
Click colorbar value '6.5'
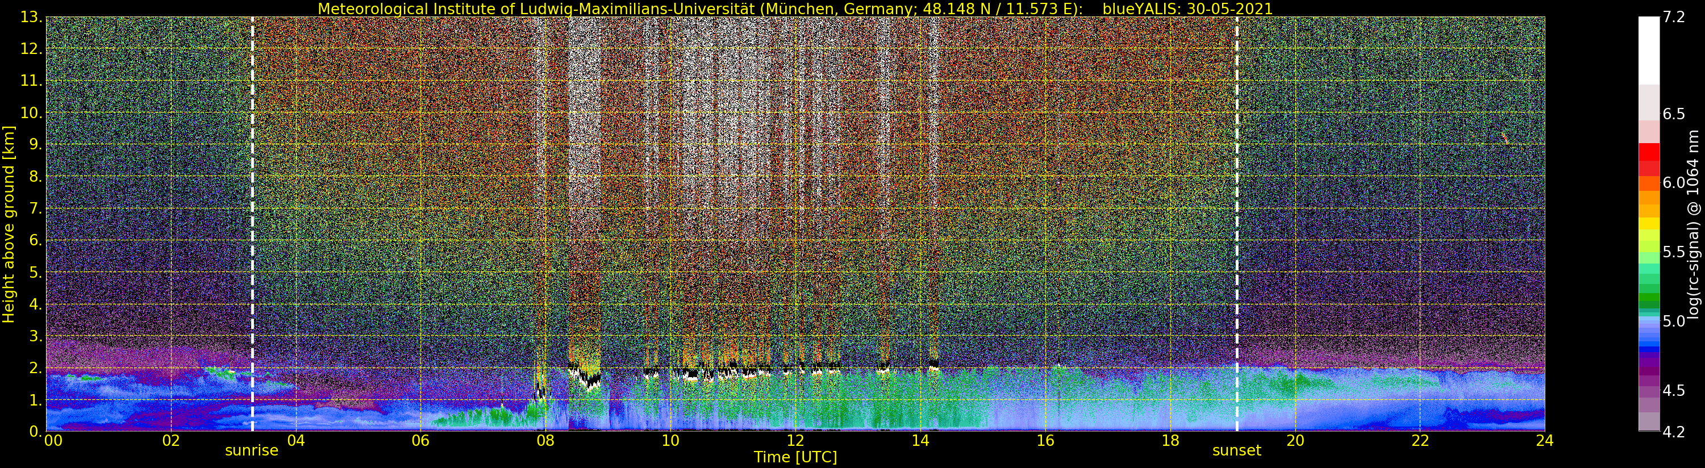point(1673,114)
